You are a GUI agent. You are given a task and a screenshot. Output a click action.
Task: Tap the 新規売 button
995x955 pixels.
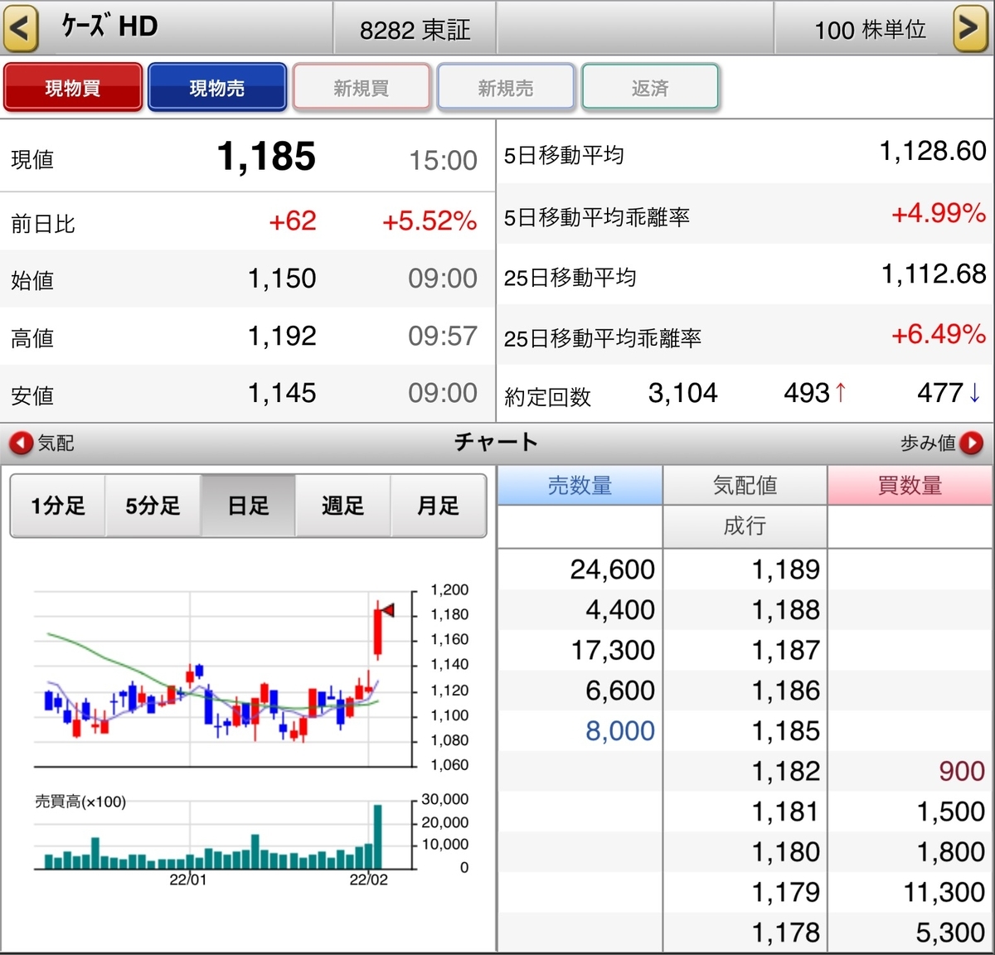(x=506, y=87)
